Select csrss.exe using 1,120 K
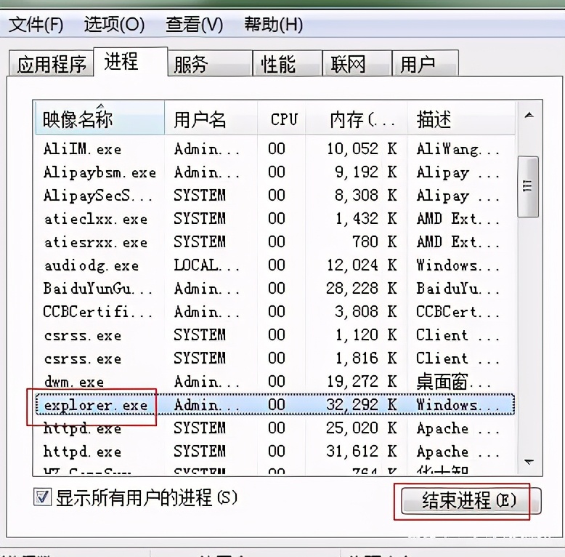 [275, 334]
